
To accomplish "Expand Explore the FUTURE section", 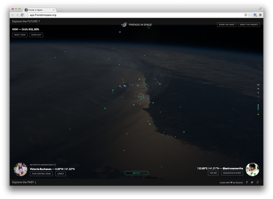I will point(26,21).
